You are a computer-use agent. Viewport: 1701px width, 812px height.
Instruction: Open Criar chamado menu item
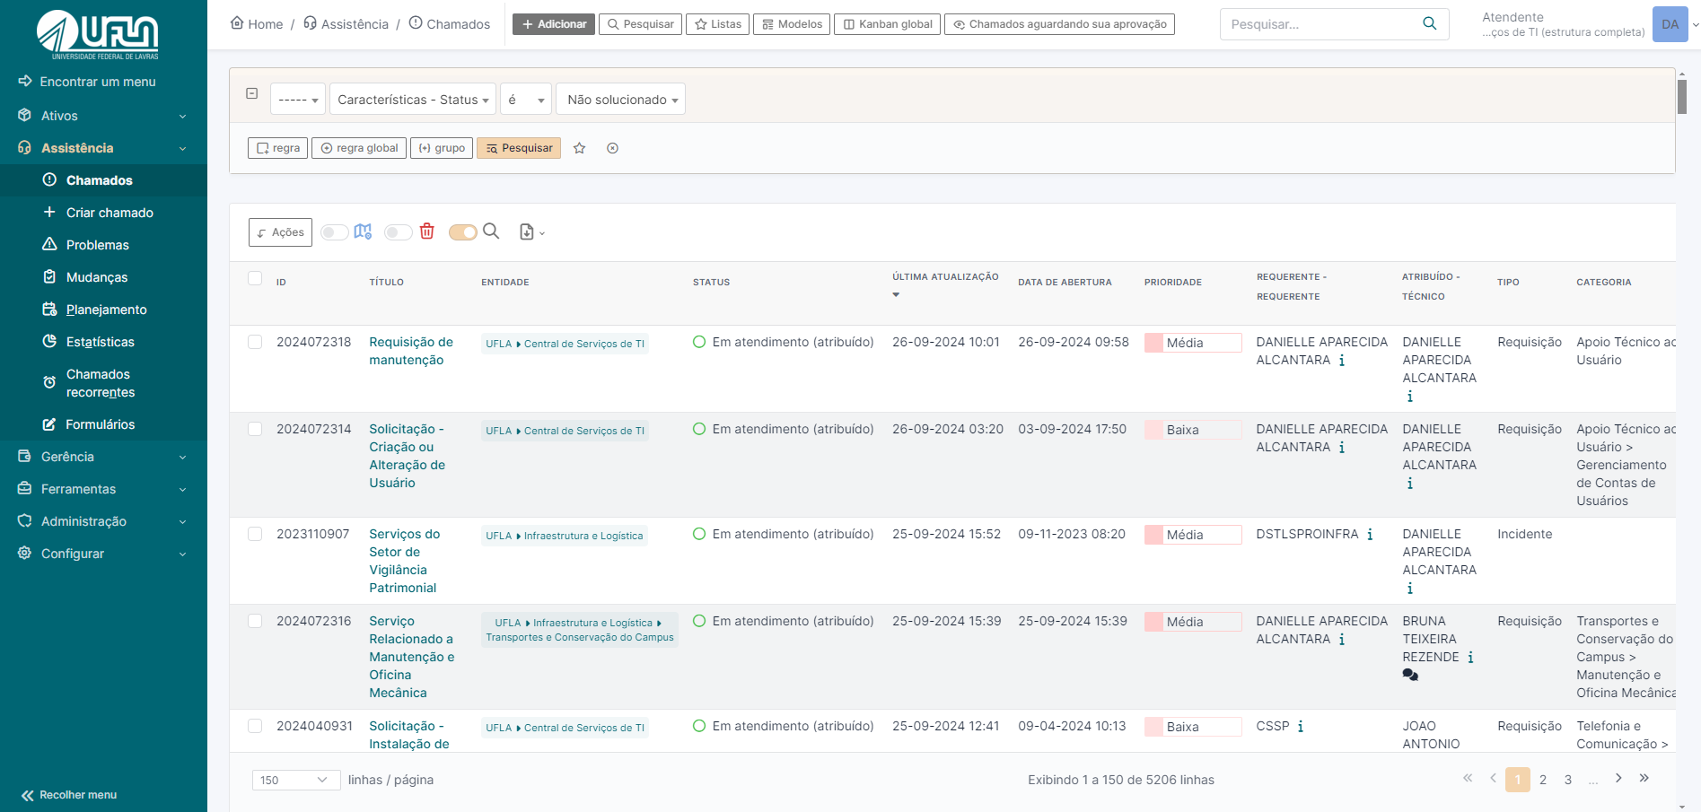(104, 213)
